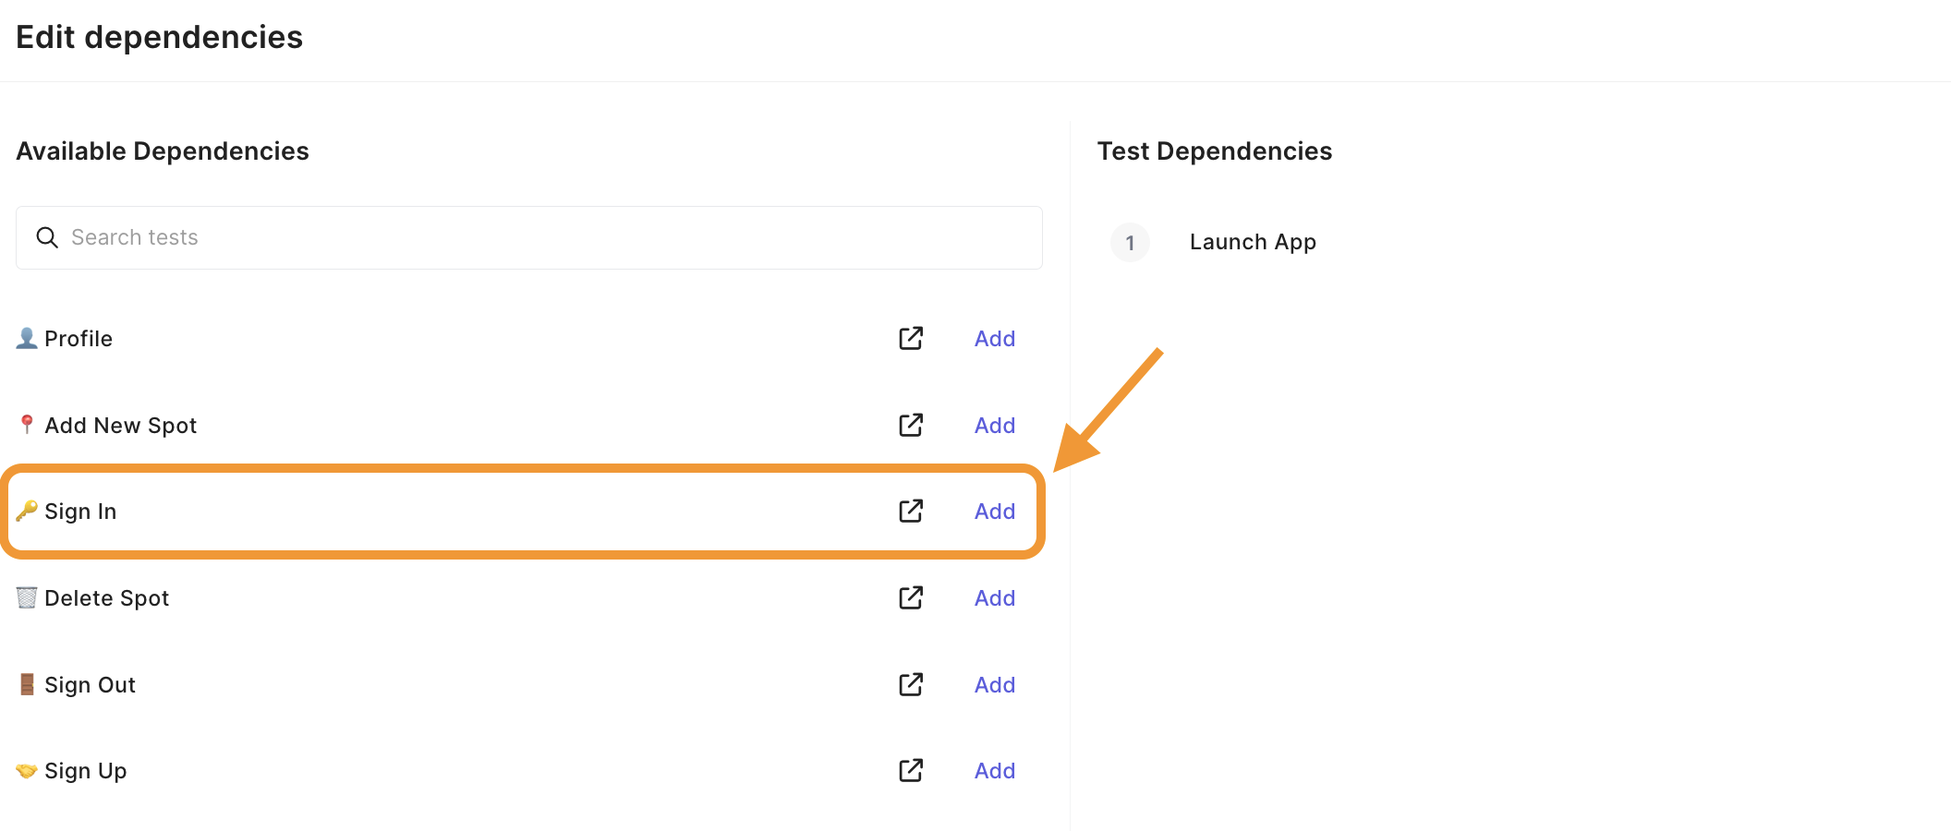Open Sign In test external link icon
The height and width of the screenshot is (831, 1951).
(x=911, y=511)
